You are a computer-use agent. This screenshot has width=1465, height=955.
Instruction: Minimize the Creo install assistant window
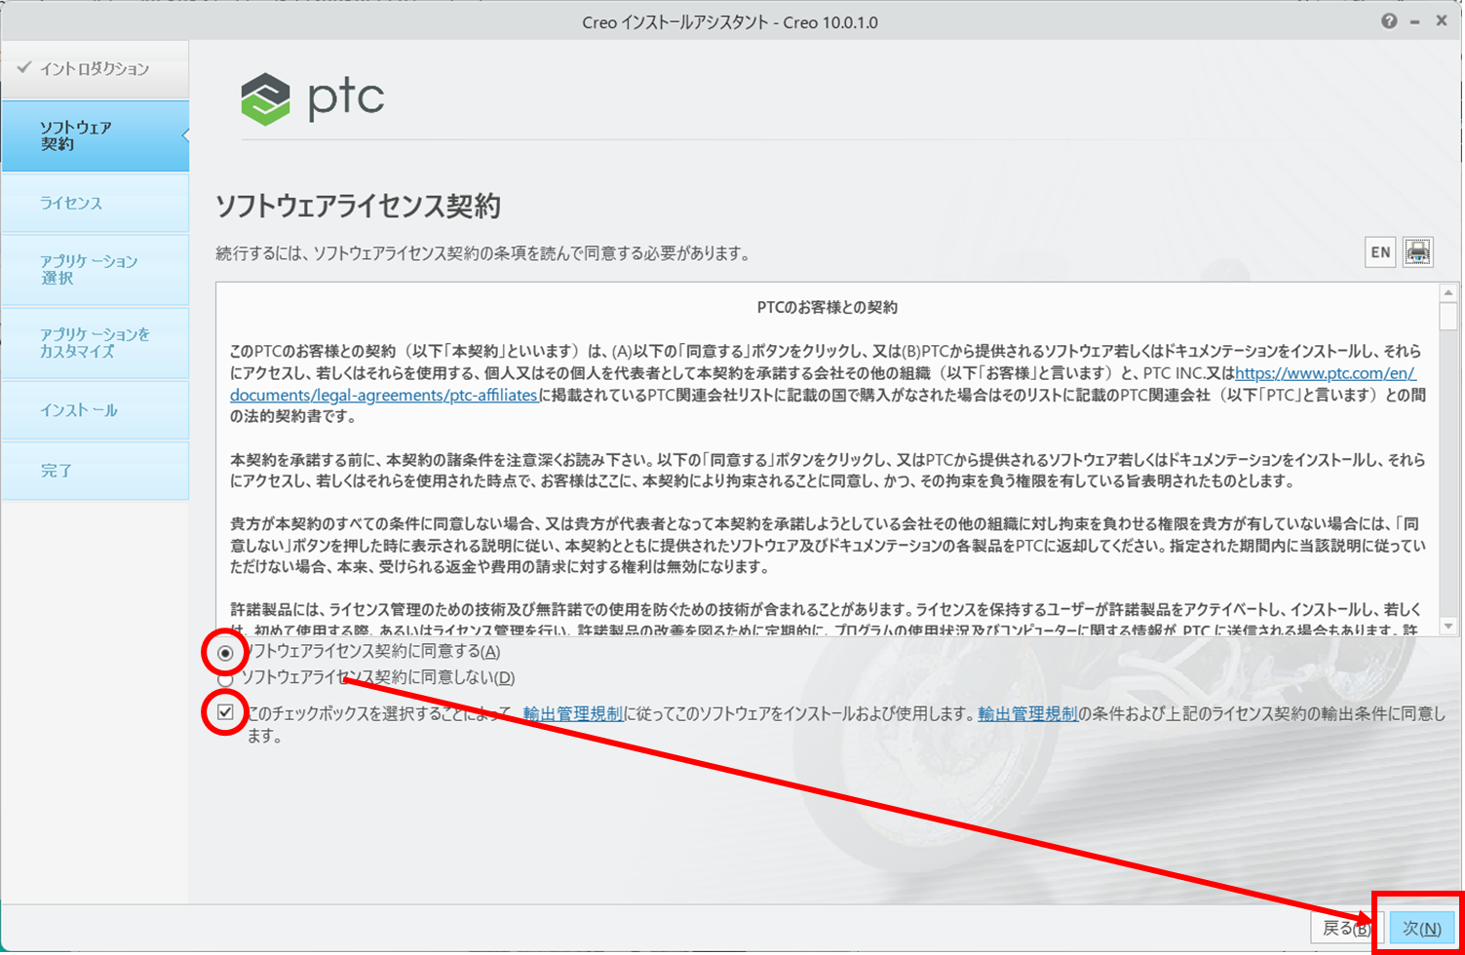click(x=1415, y=21)
